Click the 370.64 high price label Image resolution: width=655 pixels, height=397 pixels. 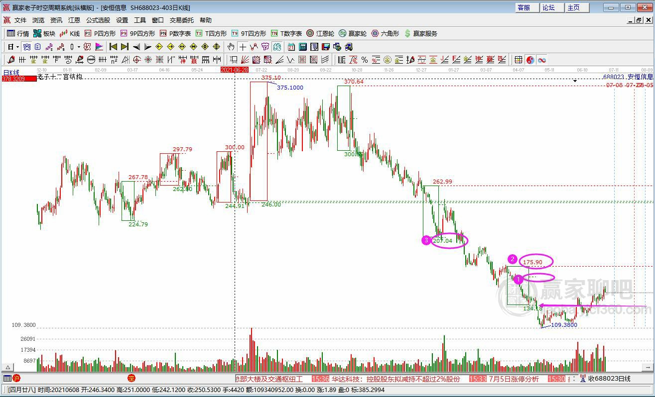[x=354, y=82]
